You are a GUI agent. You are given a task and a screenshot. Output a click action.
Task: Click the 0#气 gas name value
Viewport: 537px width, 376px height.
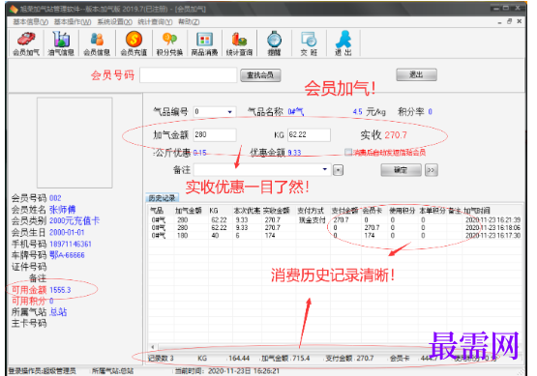click(x=295, y=111)
